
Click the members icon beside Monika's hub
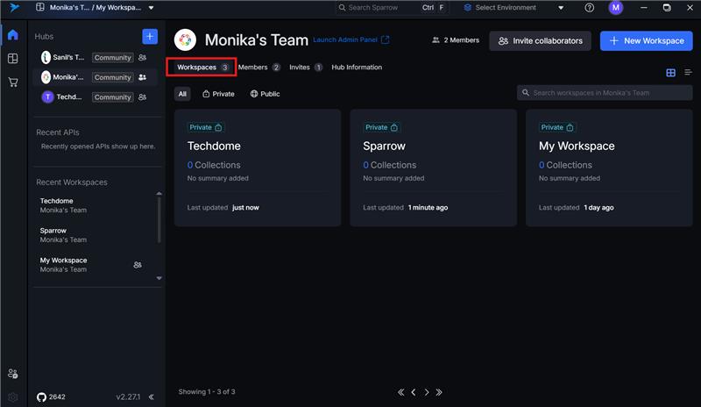click(x=142, y=77)
